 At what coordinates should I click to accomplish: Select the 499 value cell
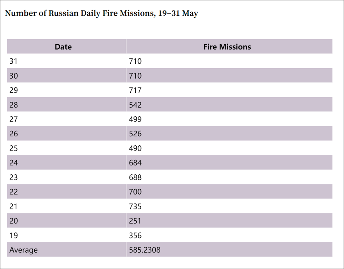point(135,119)
